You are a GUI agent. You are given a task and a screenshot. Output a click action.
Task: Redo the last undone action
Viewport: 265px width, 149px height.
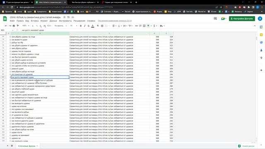[10, 26]
